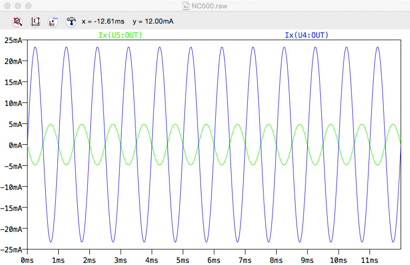Close the NC500.raw window
This screenshot has width=410, height=265.
click(x=7, y=6)
